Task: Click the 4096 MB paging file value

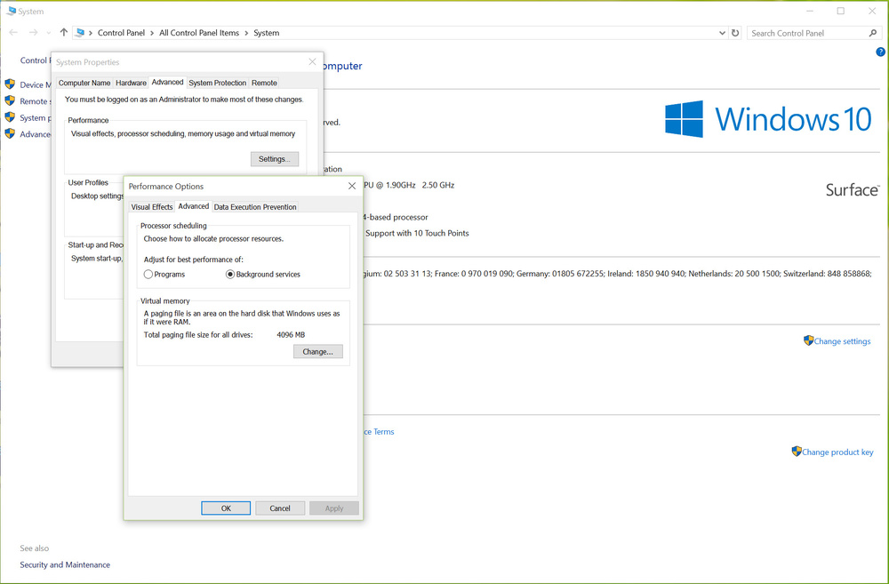Action: (291, 335)
